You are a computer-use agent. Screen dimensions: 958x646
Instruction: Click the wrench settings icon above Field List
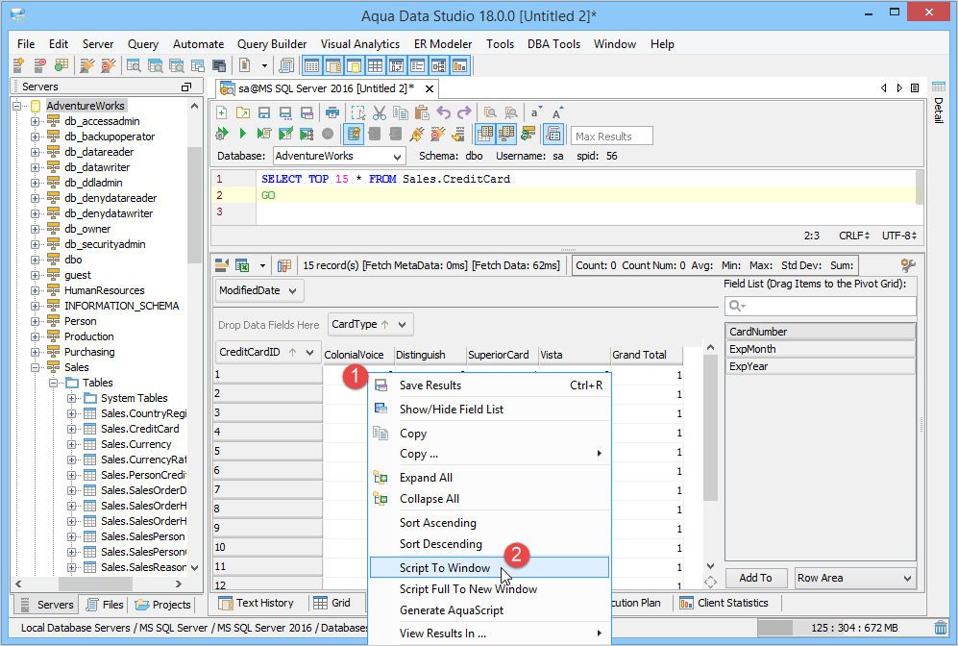pyautogui.click(x=908, y=265)
